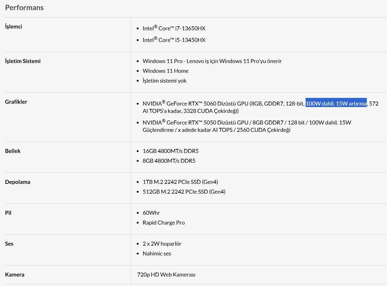
Task: Click the Grafikler row label
Action: (x=16, y=102)
